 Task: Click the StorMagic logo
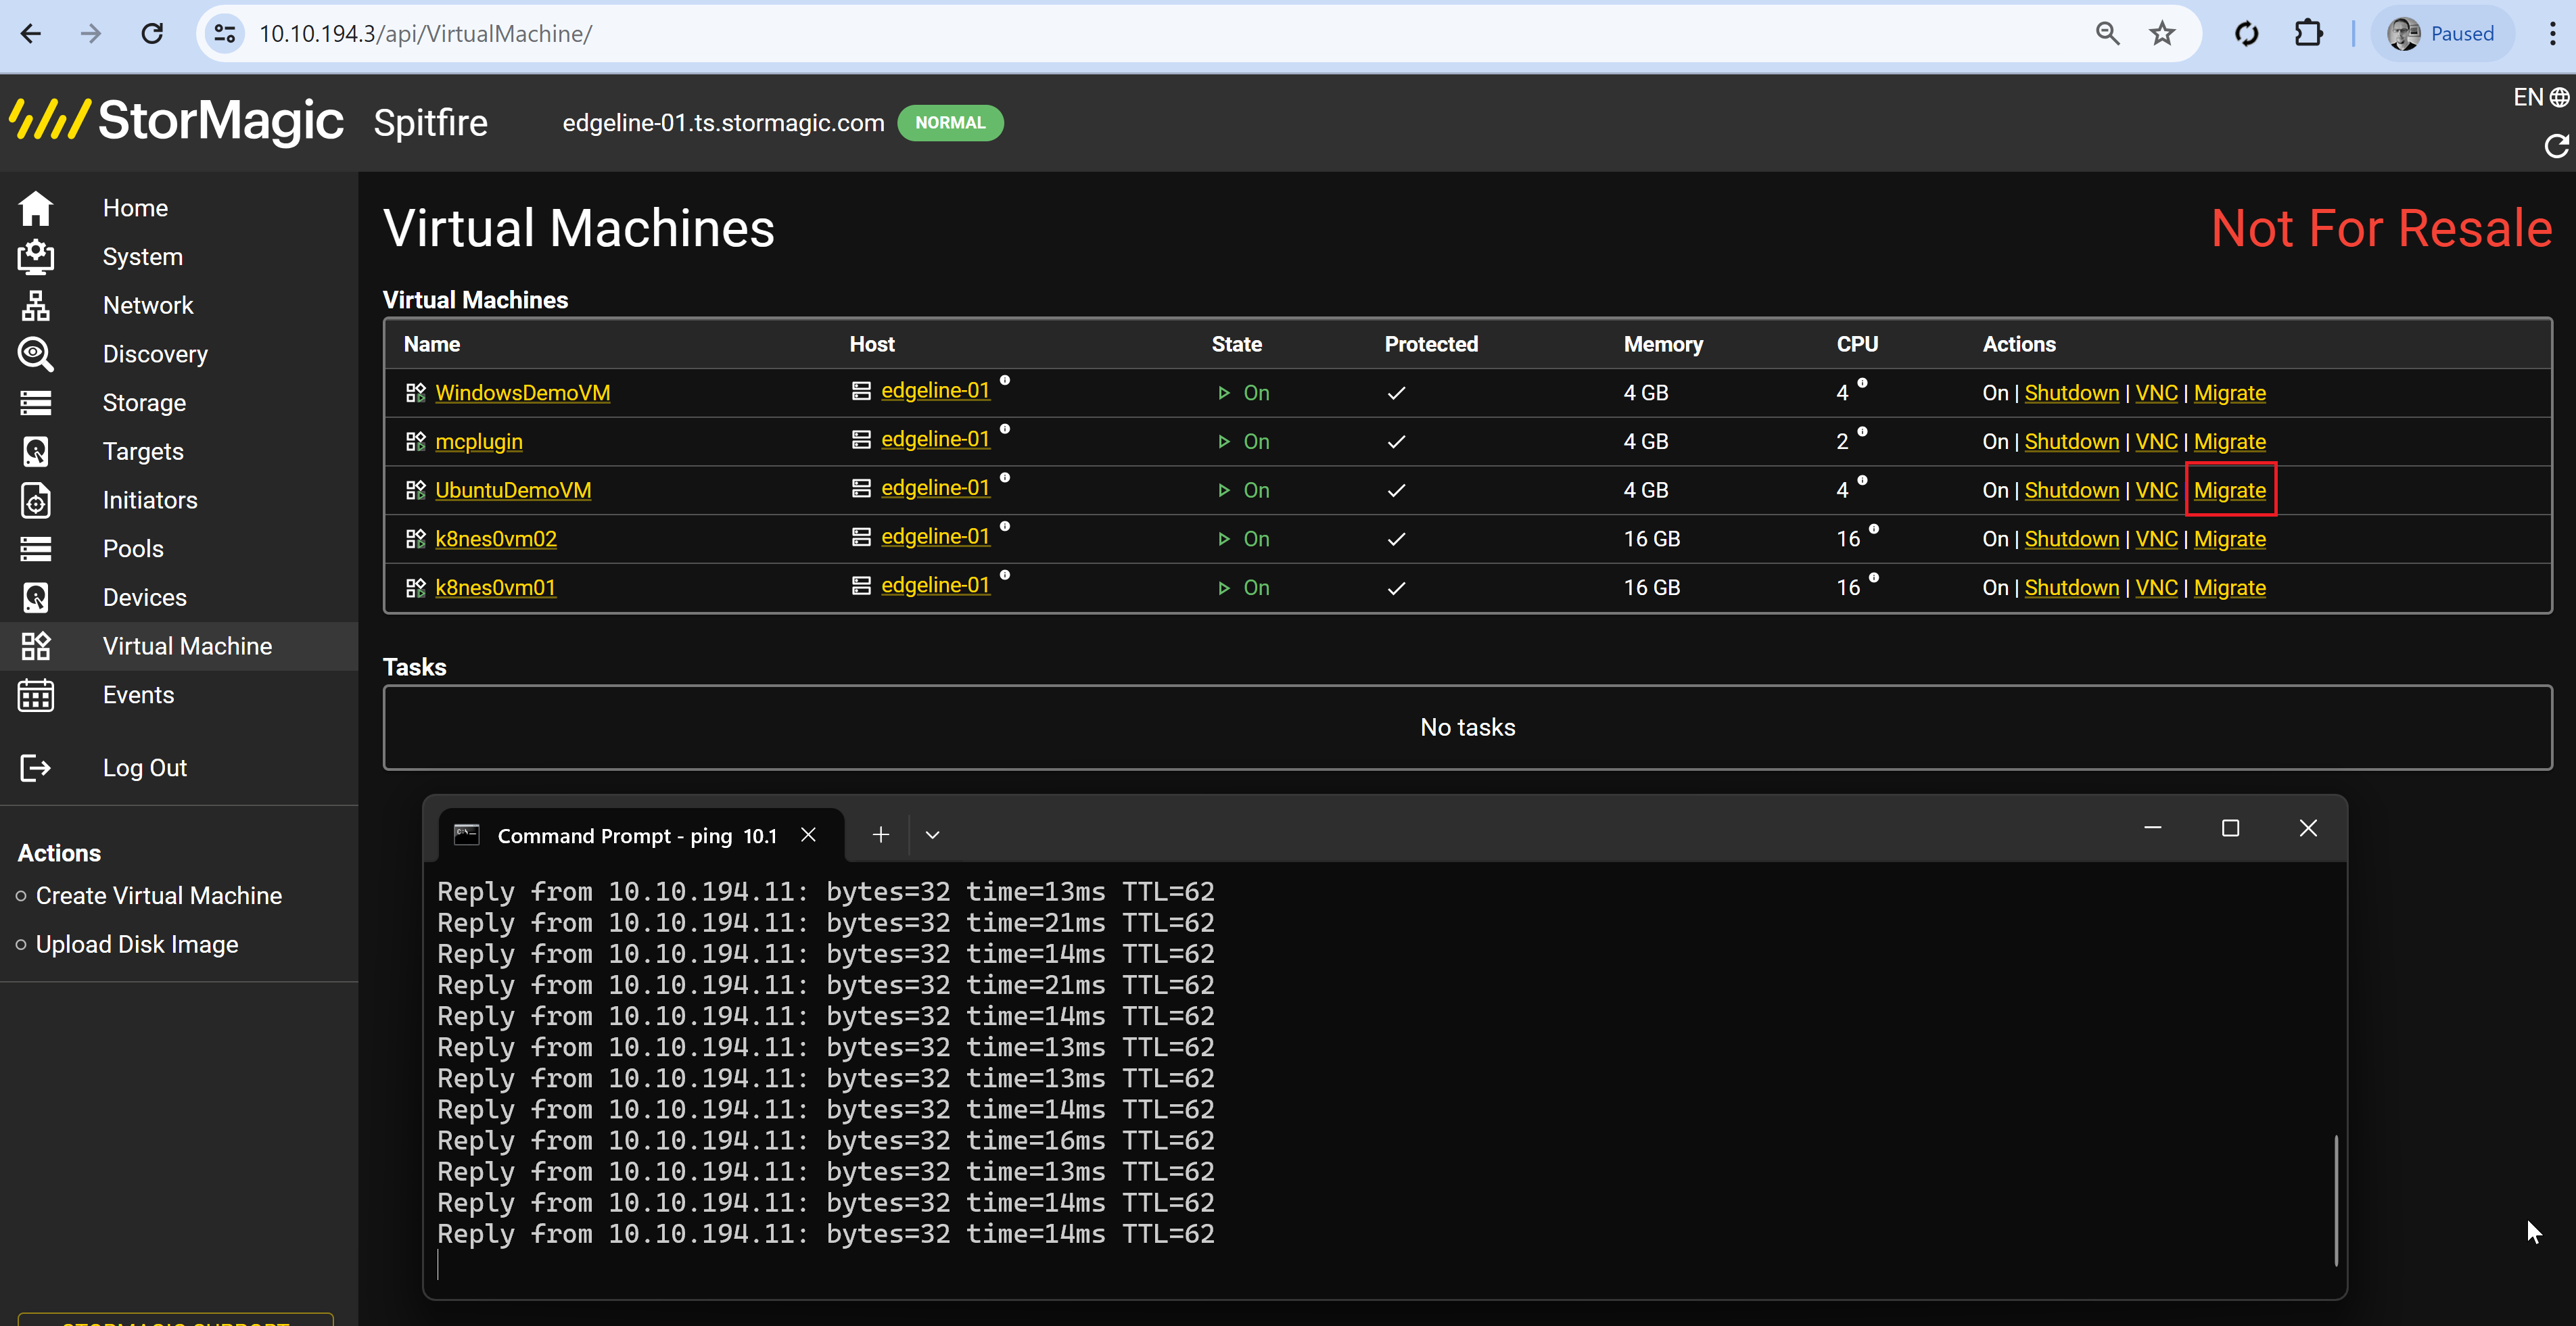tap(176, 121)
